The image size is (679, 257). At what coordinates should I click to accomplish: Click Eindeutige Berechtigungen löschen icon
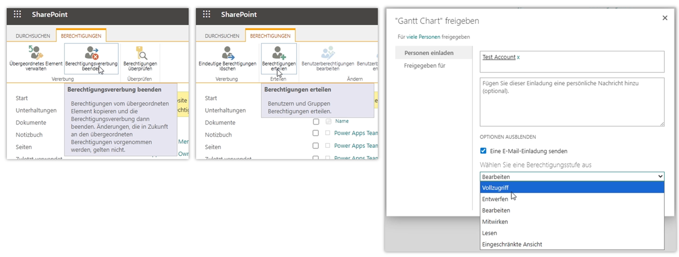228,52
